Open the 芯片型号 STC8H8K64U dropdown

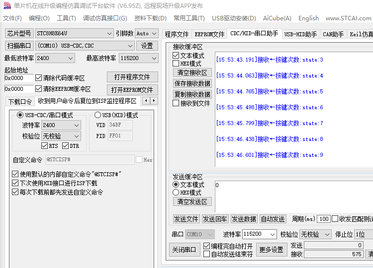point(109,34)
